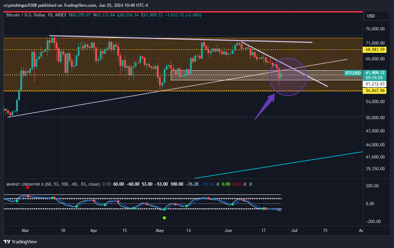The image size is (394, 248).
Task: Click the May label on time axis
Action: coord(160,231)
